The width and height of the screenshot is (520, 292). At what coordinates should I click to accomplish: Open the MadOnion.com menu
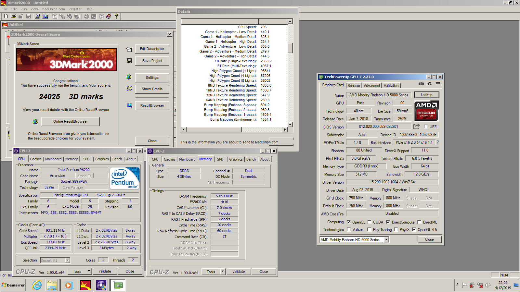(53, 9)
